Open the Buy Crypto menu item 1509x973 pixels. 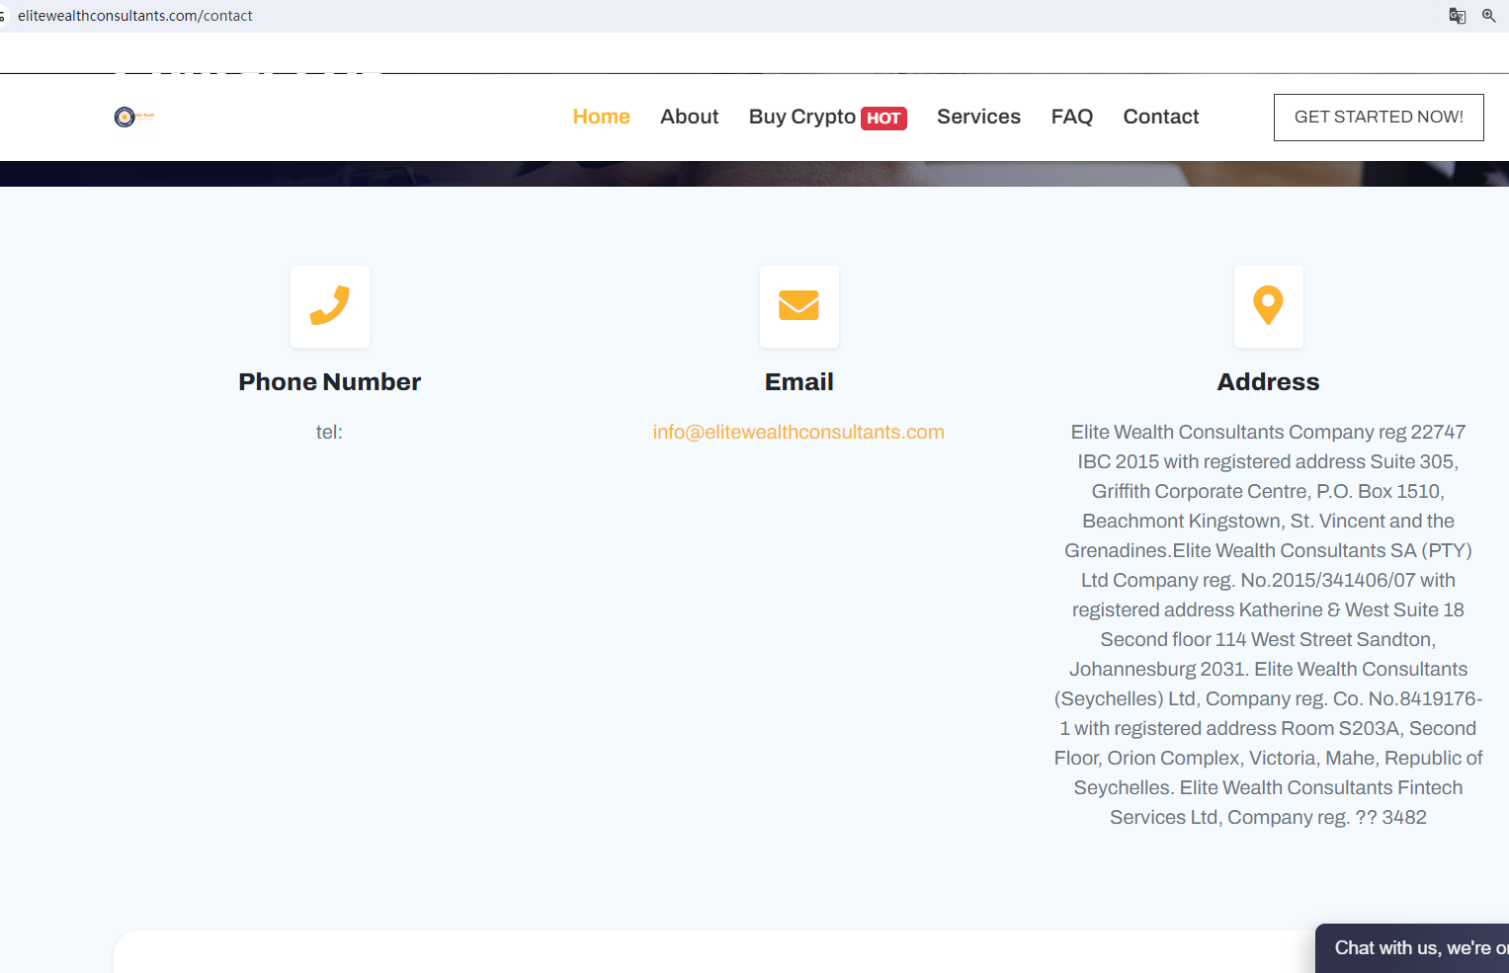click(x=801, y=117)
